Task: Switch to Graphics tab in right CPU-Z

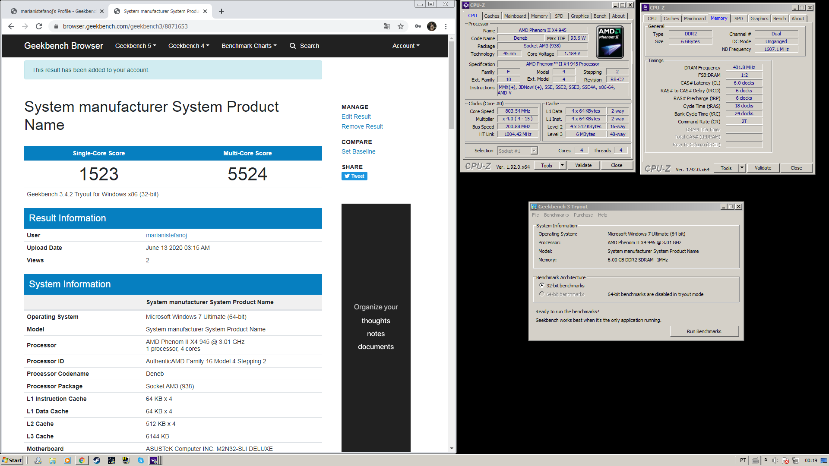Action: 759,19
